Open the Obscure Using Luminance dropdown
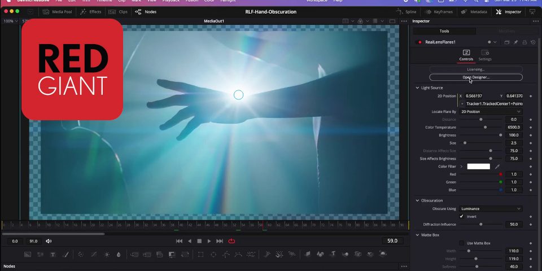542x271 pixels. 491,209
